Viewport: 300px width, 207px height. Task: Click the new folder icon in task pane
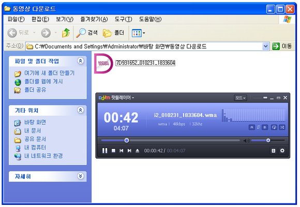18,73
